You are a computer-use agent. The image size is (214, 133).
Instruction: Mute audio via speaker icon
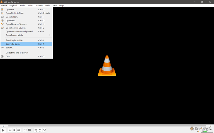click(x=198, y=131)
